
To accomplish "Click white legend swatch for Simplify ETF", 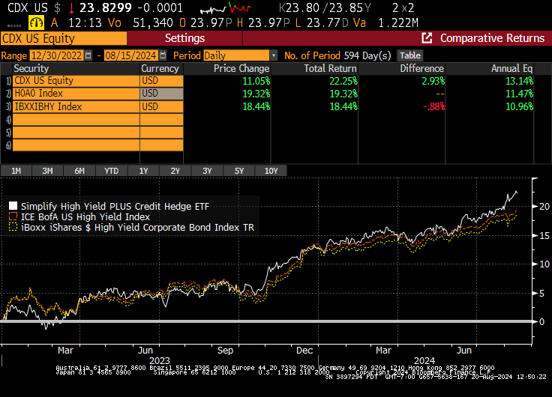I will (x=13, y=206).
